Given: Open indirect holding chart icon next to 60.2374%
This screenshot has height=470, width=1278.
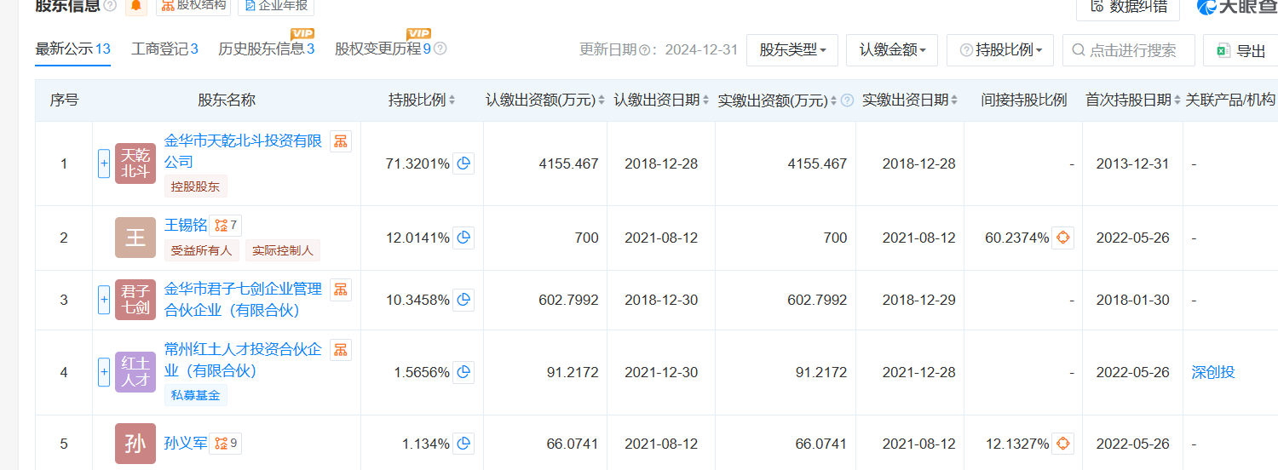Looking at the screenshot, I should [1062, 238].
